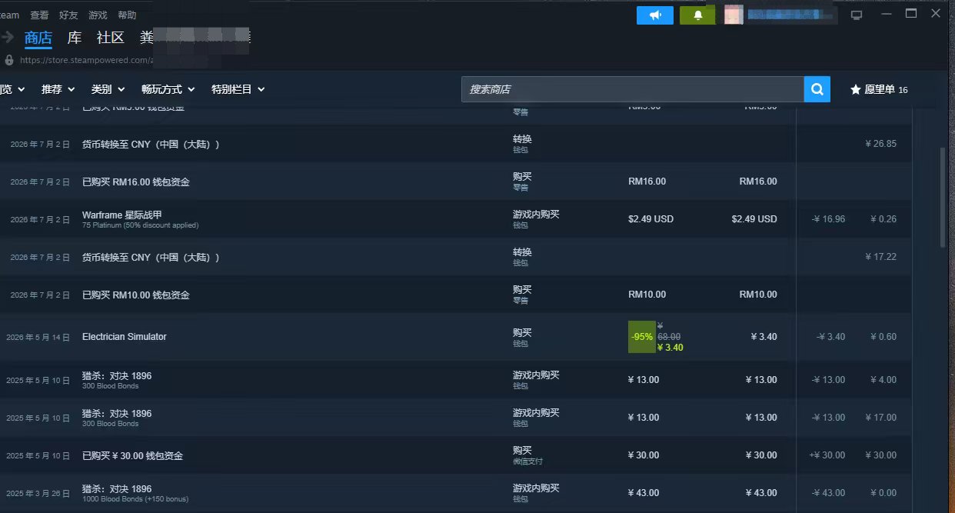Open the 查看 menu
The height and width of the screenshot is (513, 955).
(x=39, y=15)
